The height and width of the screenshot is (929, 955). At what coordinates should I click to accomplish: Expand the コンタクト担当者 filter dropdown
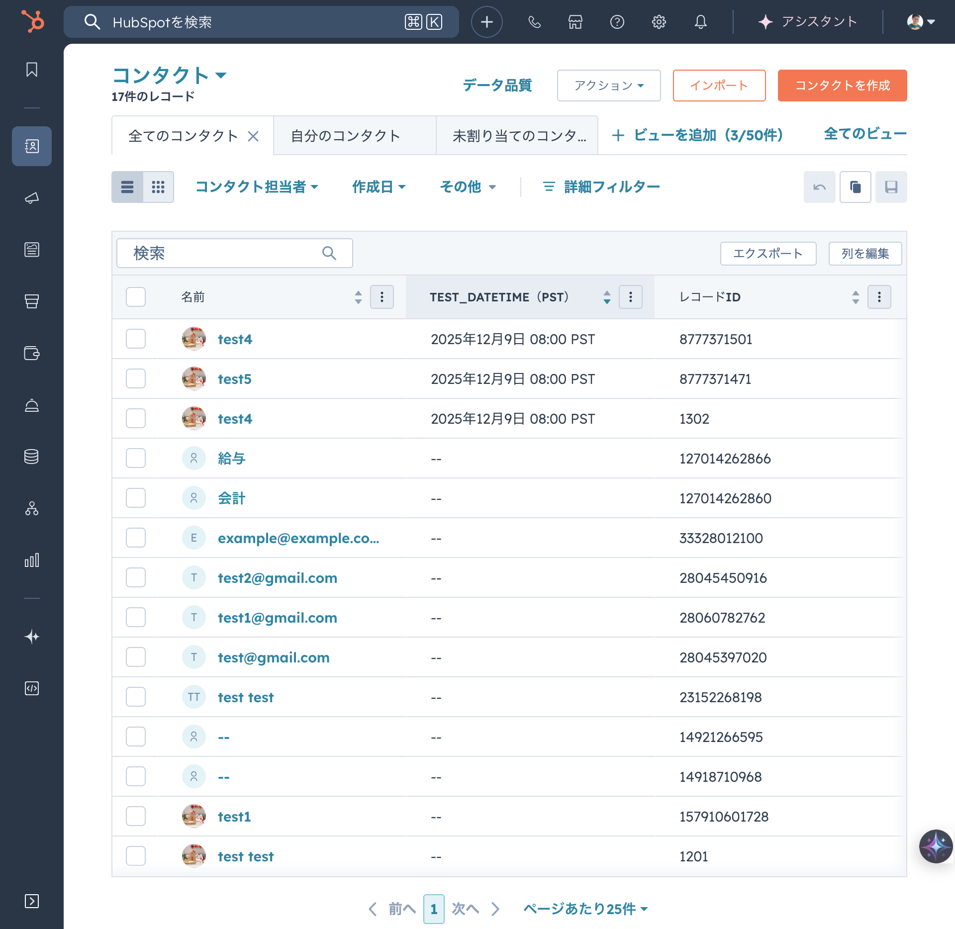257,187
